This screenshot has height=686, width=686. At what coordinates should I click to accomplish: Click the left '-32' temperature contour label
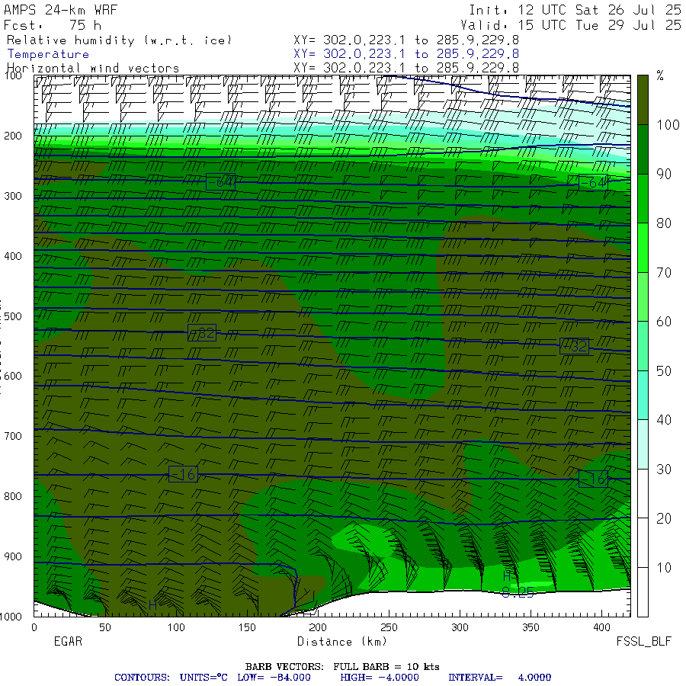click(x=202, y=333)
